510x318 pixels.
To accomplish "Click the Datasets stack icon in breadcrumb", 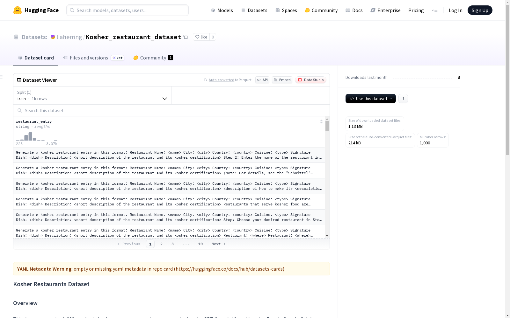I will [x=16, y=37].
